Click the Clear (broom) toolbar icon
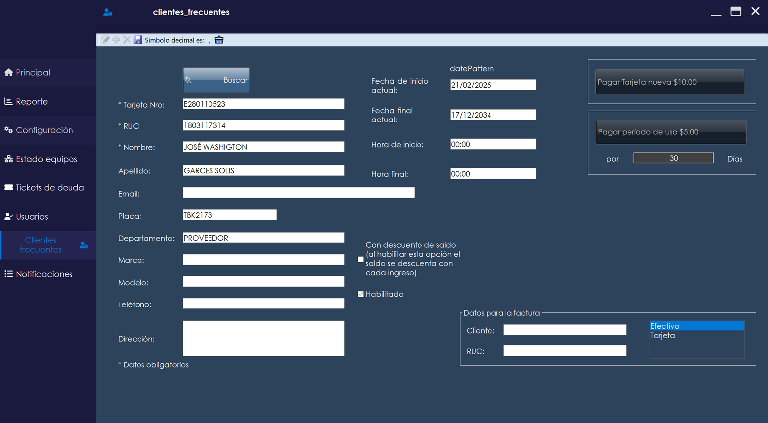768x423 pixels. pyautogui.click(x=219, y=40)
